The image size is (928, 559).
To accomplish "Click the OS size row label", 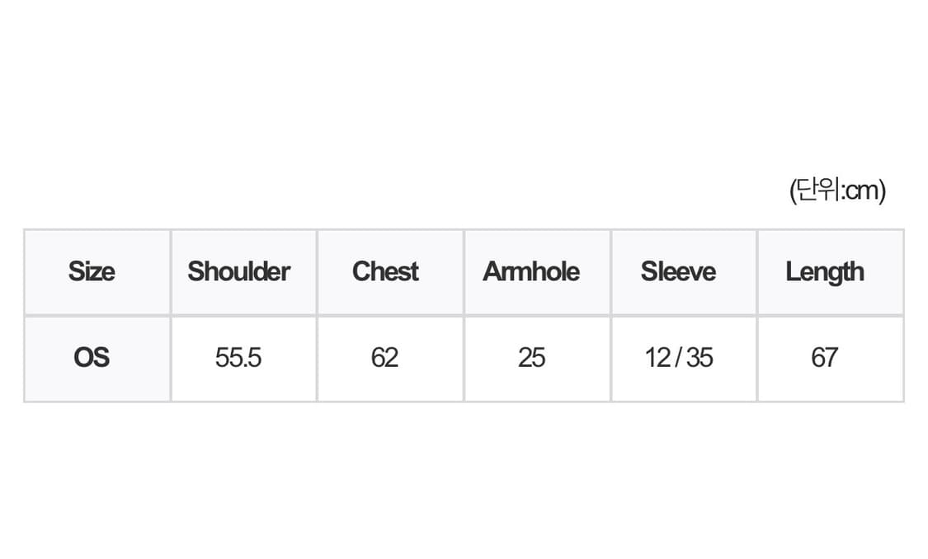I will tap(92, 358).
